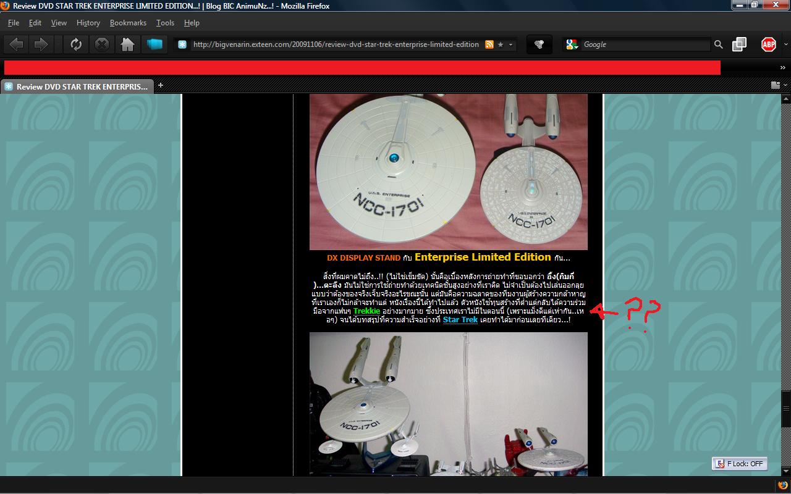This screenshot has height=494, width=791.
Task: Reload the current page
Action: [x=76, y=44]
